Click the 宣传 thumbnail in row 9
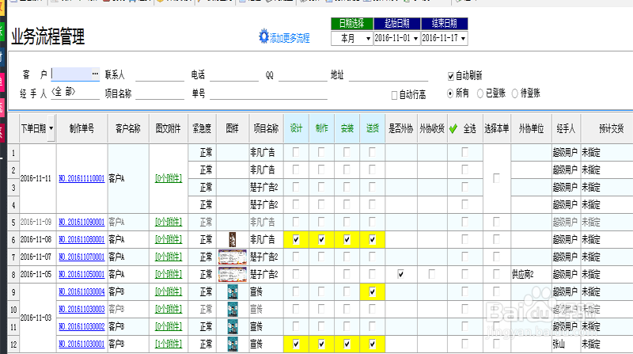Viewport: 633px width, 354px height. pos(233,291)
